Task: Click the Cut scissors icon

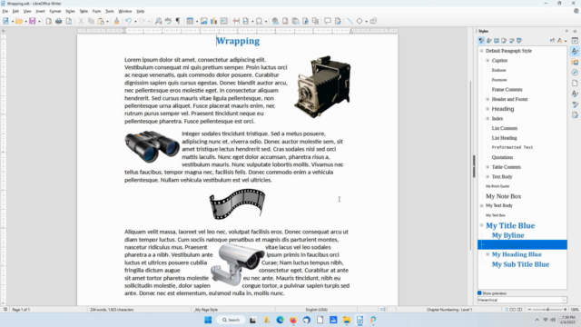Action: [81, 21]
